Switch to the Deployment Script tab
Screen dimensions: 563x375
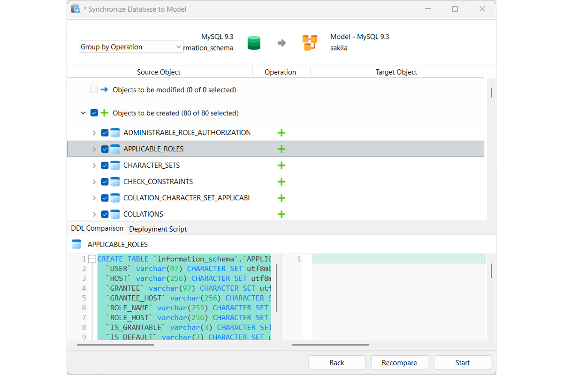(x=158, y=229)
